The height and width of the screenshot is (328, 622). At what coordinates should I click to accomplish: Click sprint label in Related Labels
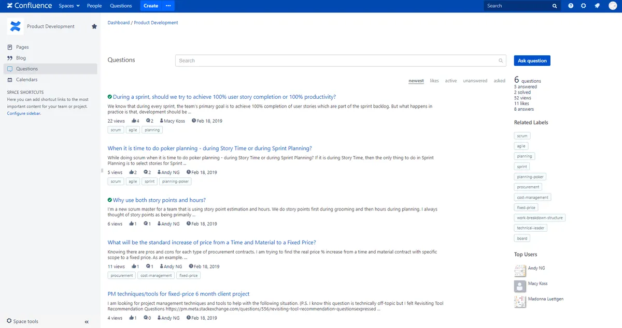(522, 167)
